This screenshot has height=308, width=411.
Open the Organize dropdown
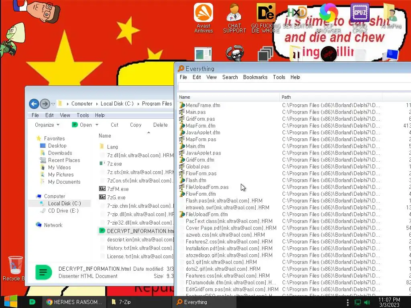coord(47,125)
